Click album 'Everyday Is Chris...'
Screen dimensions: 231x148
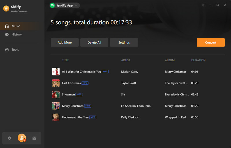click(x=177, y=95)
